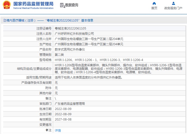Click the 政务服务门户 person icon

point(173,3)
